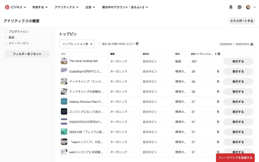
Task: Show info about pins created in past 30 days
Action: point(137,44)
